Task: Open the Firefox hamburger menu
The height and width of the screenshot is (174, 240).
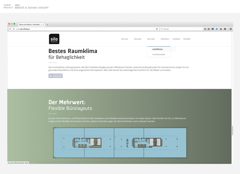Action: click(231, 29)
